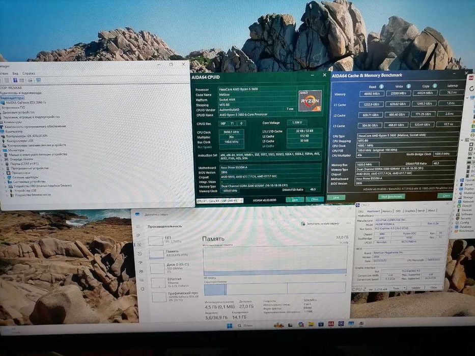
Task: Expand the Системные устройства node arrow
Action: [x=5, y=182]
